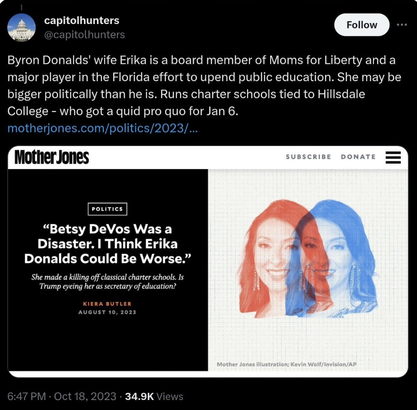Select Subscribe in the Mother Jones header
The image size is (417, 410).
309,157
